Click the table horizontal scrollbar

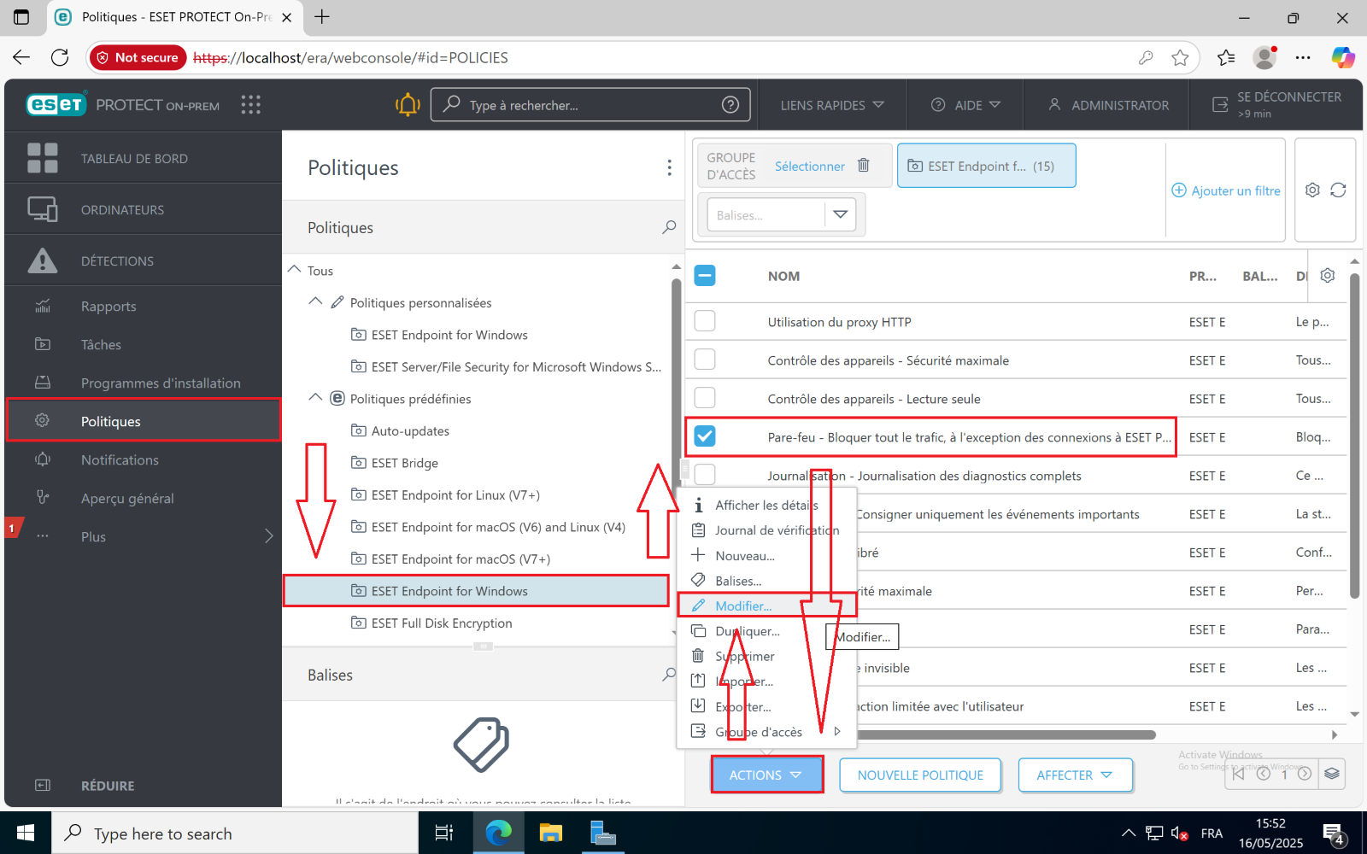click(x=1005, y=734)
